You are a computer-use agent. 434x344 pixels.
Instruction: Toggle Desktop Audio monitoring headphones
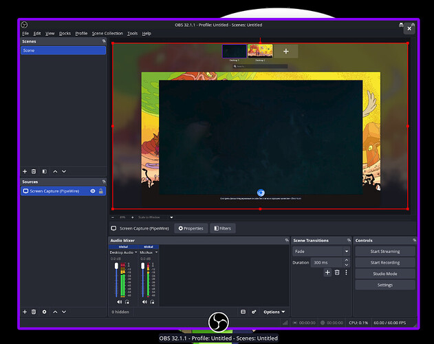coord(127,301)
